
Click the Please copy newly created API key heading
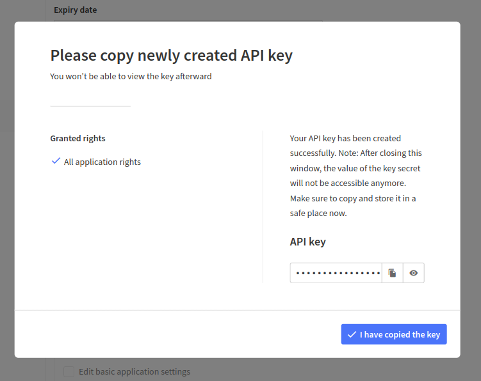pyautogui.click(x=171, y=56)
